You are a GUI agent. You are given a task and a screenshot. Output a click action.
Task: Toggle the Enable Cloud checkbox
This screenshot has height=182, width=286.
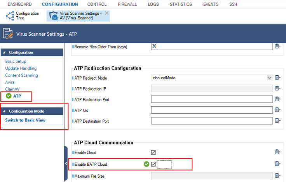[x=153, y=152]
